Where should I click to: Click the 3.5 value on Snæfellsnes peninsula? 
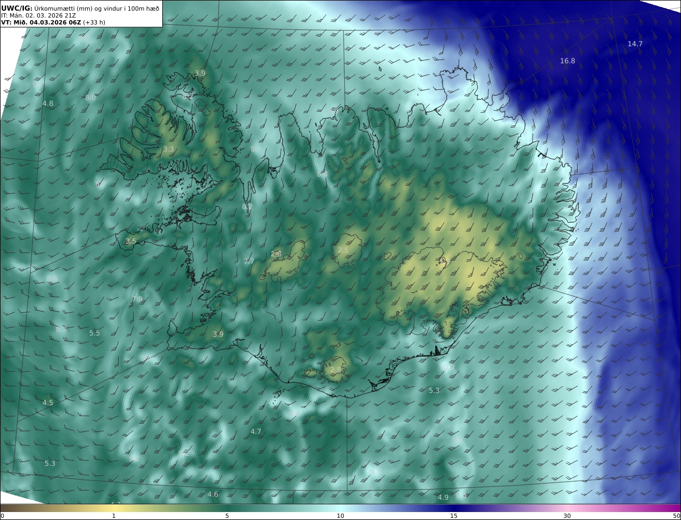(131, 241)
